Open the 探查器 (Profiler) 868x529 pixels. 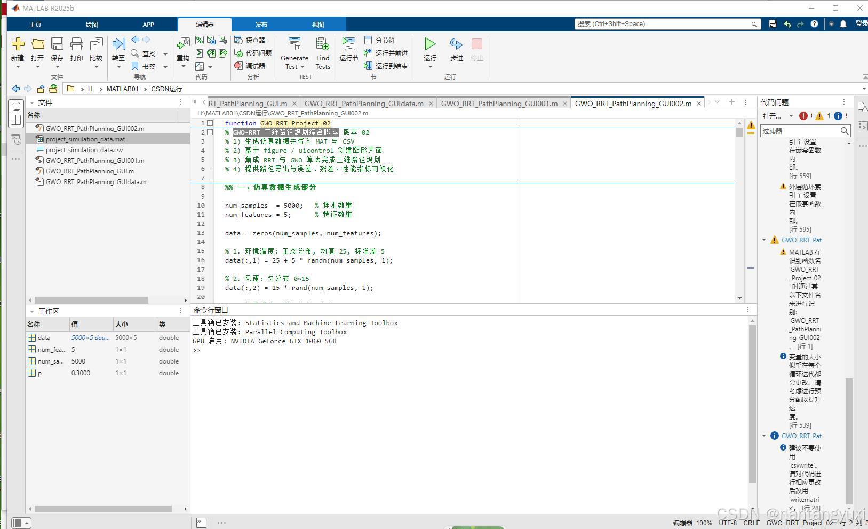coord(250,40)
